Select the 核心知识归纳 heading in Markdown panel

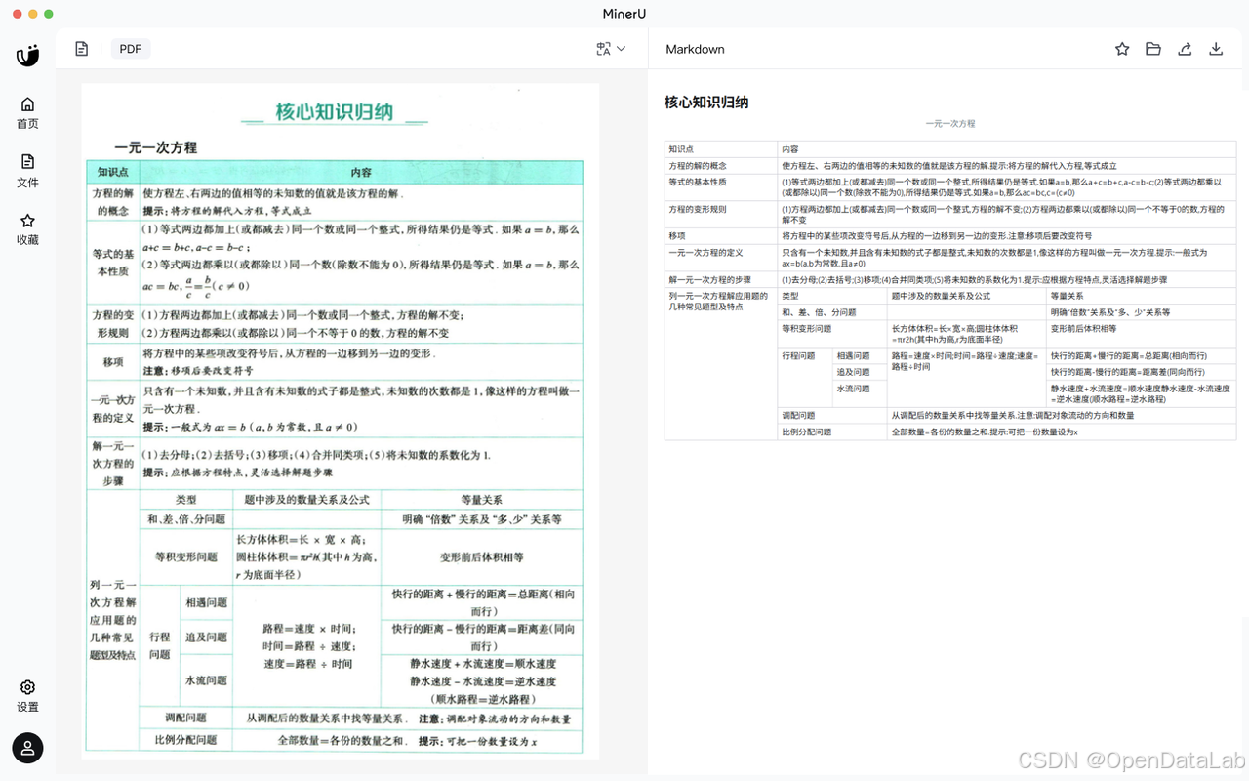[705, 102]
